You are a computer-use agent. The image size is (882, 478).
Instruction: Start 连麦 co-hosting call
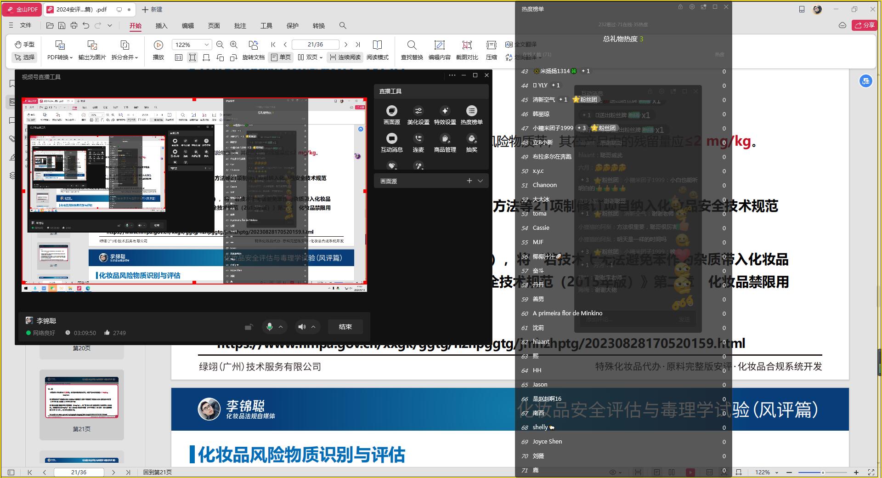418,142
